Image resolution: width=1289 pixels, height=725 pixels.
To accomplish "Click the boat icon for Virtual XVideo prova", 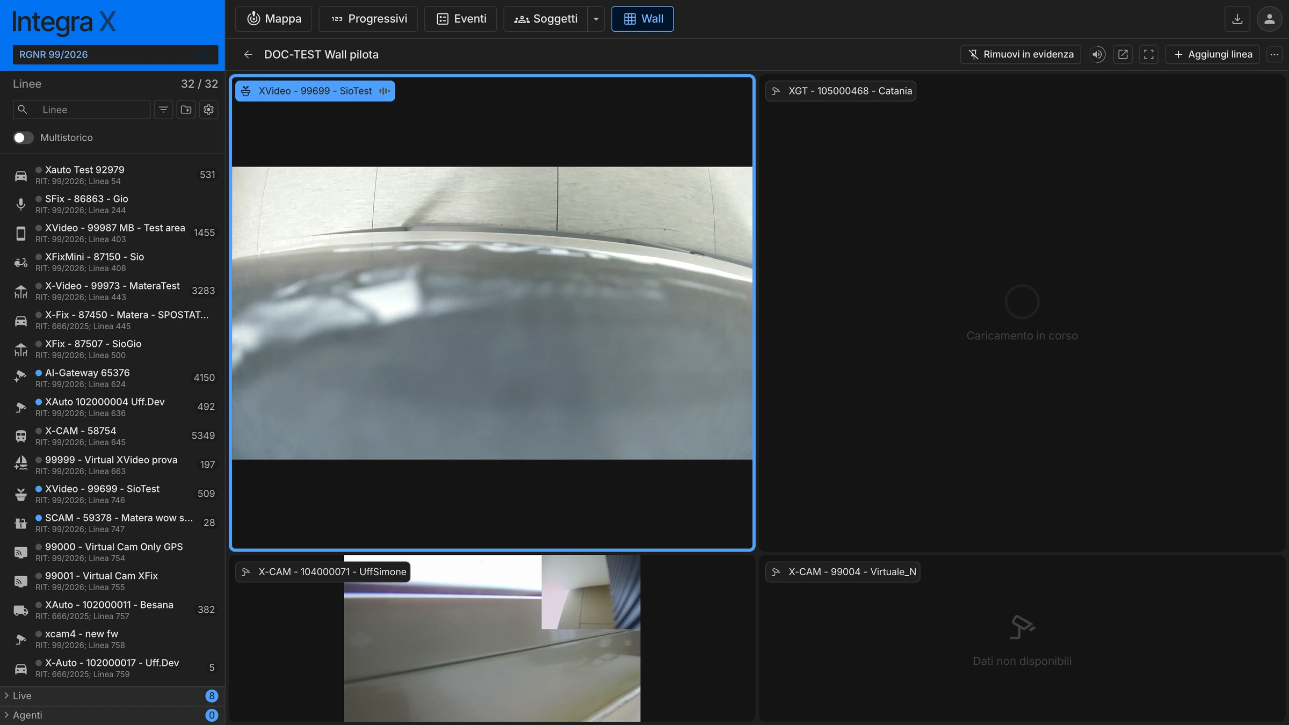I will coord(21,463).
